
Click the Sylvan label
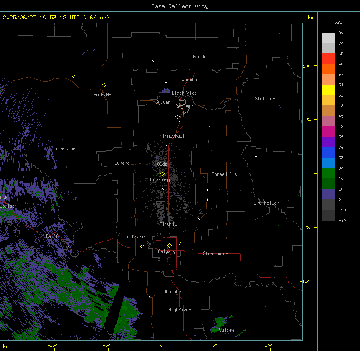coord(163,102)
